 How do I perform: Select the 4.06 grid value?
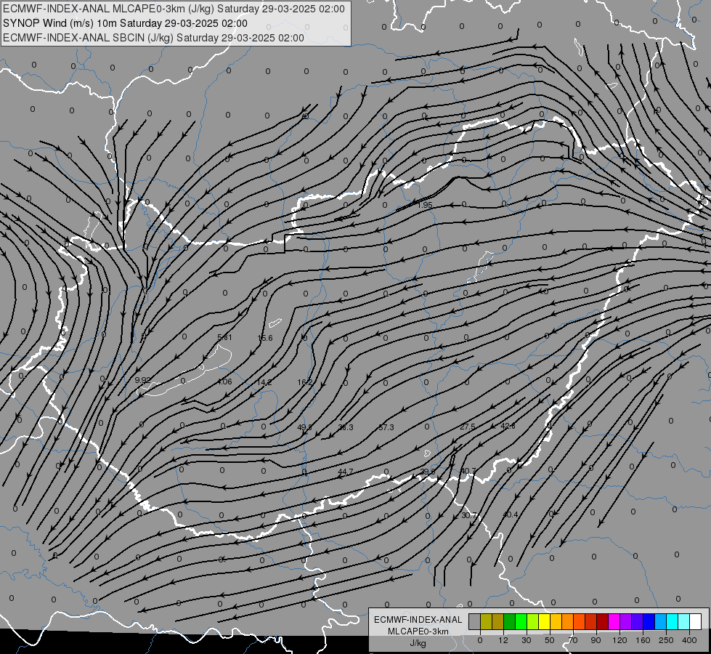[x=224, y=381]
